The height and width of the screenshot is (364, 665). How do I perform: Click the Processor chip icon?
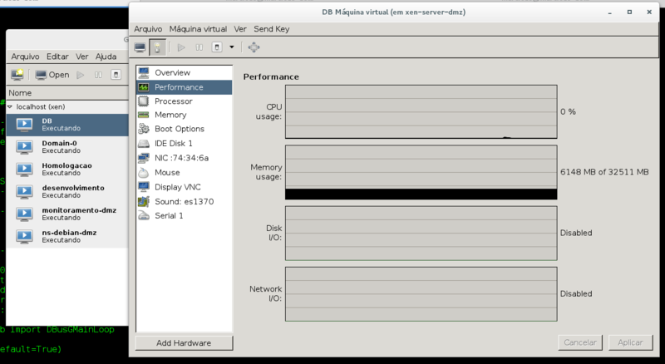(144, 101)
